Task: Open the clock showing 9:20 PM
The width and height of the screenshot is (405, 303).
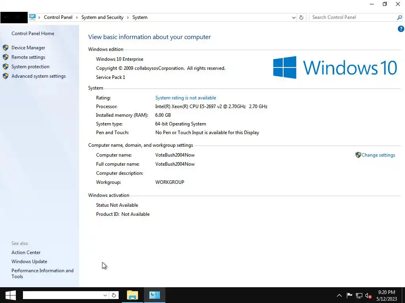Action: click(x=386, y=296)
